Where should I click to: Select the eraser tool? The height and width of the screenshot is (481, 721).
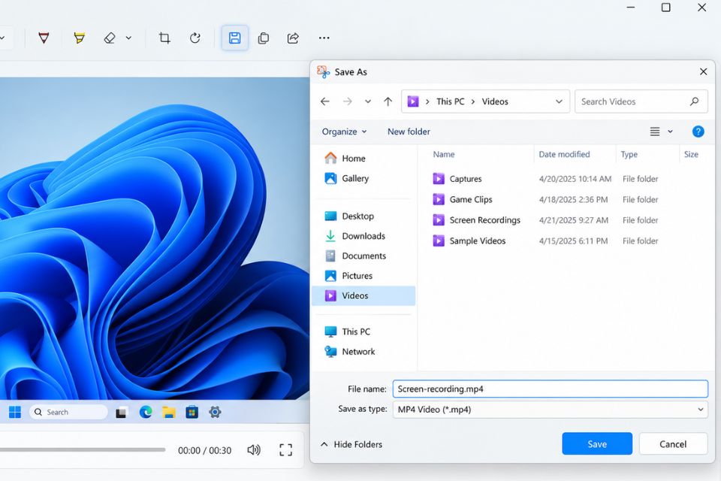[110, 38]
